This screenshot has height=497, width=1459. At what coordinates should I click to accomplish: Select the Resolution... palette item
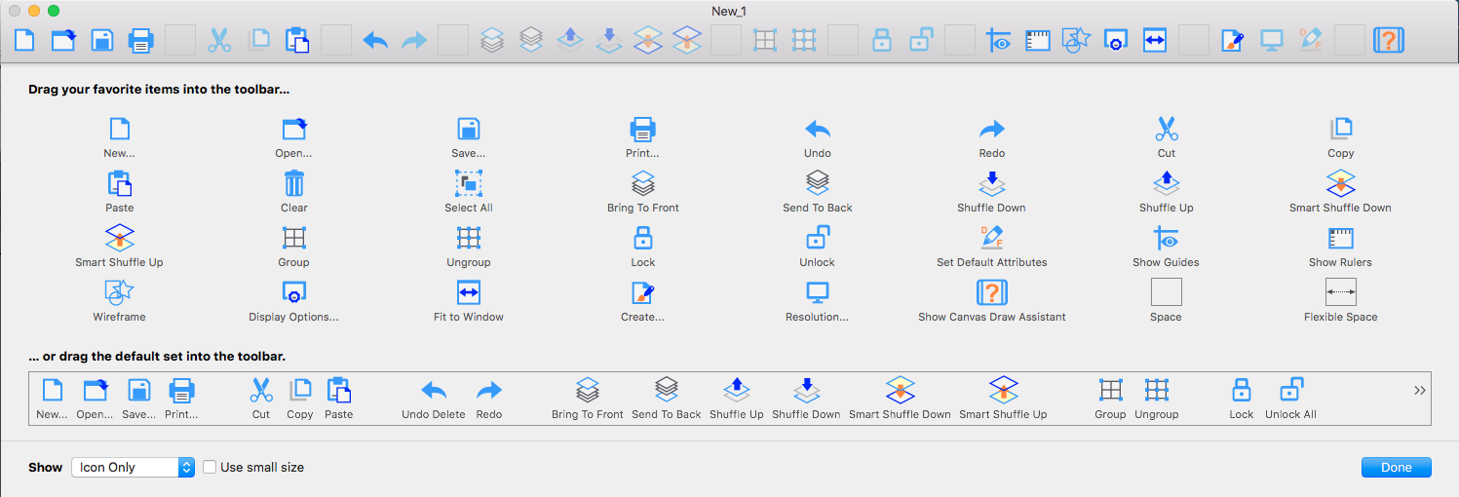(x=818, y=301)
